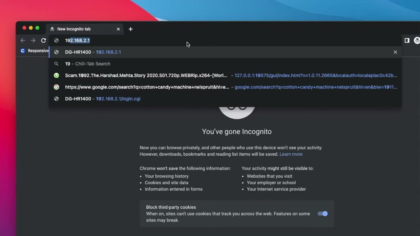Click the Google icon in suggestions

56,87
